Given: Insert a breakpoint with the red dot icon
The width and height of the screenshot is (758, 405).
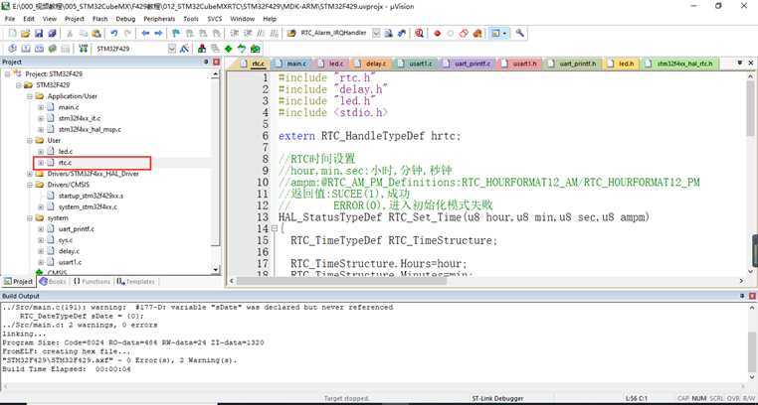Looking at the screenshot, I should click(x=438, y=34).
